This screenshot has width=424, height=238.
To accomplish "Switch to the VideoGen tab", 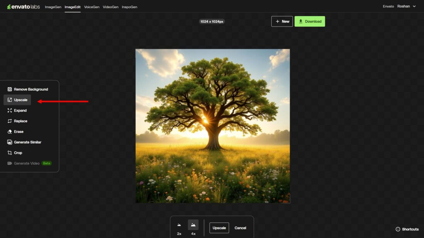I will (111, 7).
